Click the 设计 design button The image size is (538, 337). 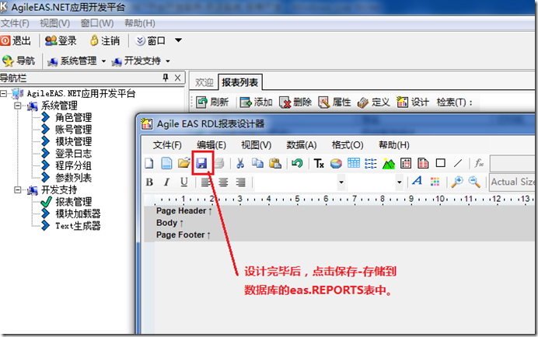413,102
